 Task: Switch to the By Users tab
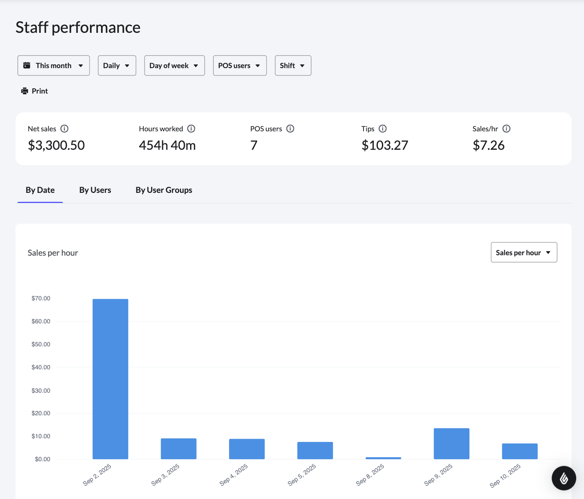(x=95, y=190)
